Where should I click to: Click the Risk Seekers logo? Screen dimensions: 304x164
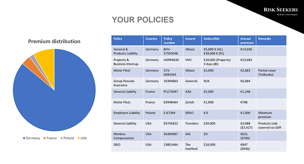click(281, 11)
